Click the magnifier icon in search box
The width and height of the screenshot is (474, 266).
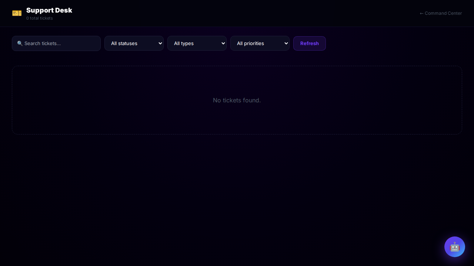20,44
